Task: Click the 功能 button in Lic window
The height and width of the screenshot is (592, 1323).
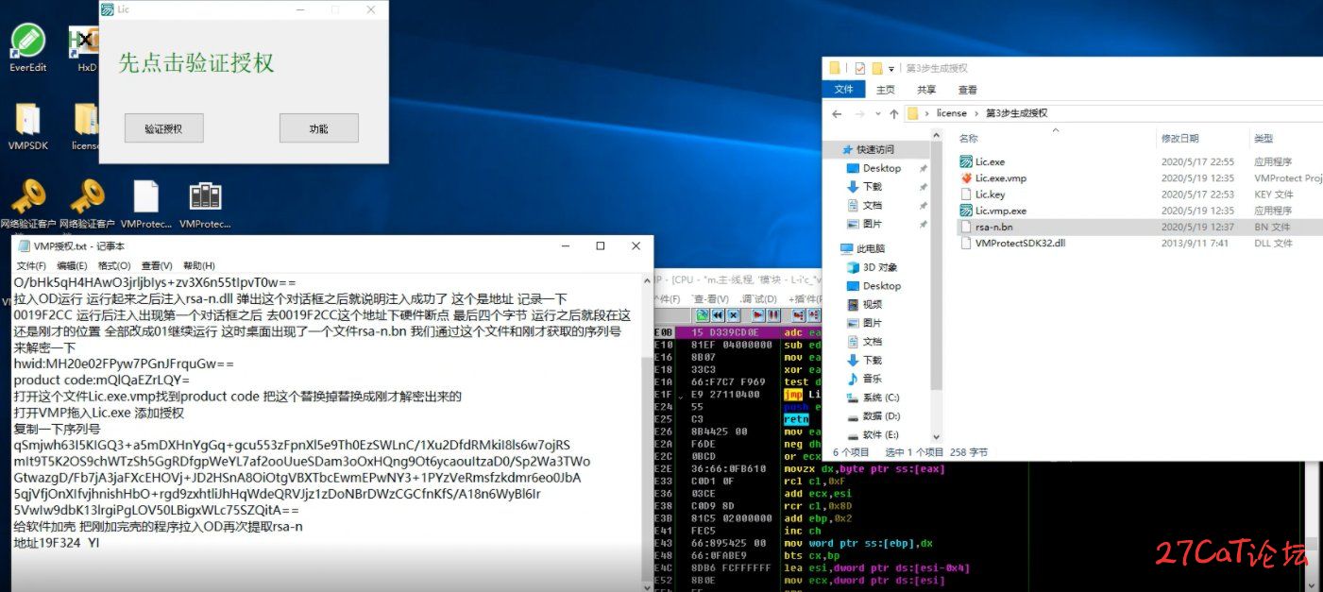Action: tap(318, 128)
